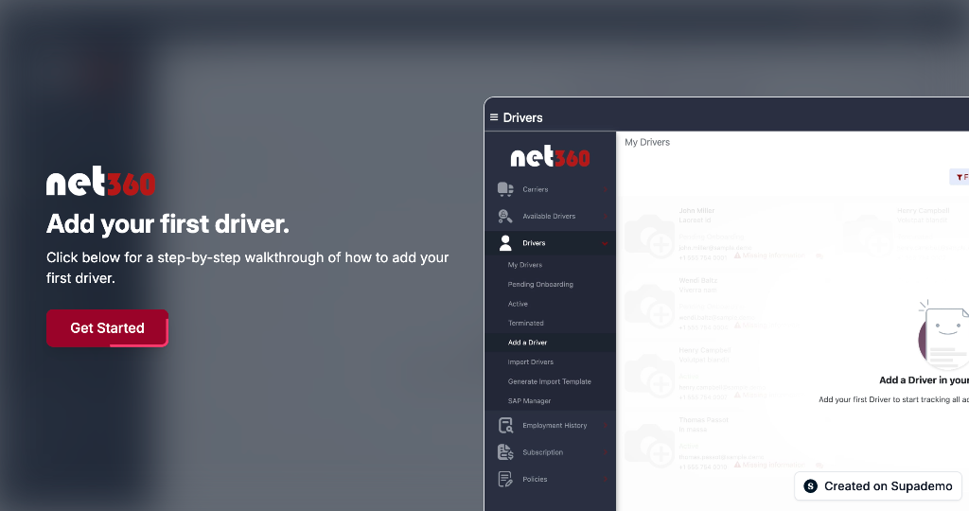Click the Supademo logo icon in badge

[810, 486]
